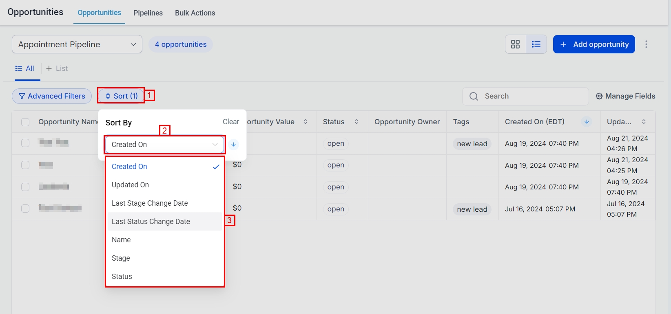Open Advanced Filters

52,96
